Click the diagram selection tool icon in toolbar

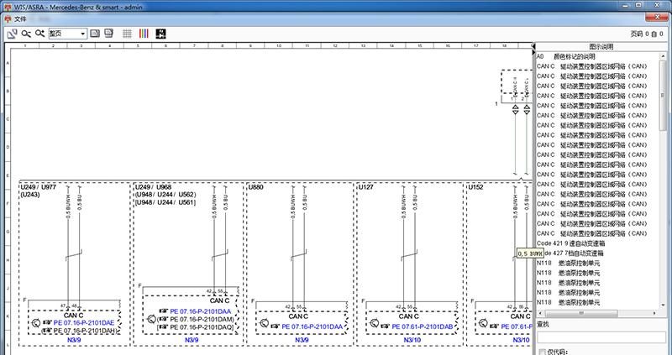[x=12, y=34]
